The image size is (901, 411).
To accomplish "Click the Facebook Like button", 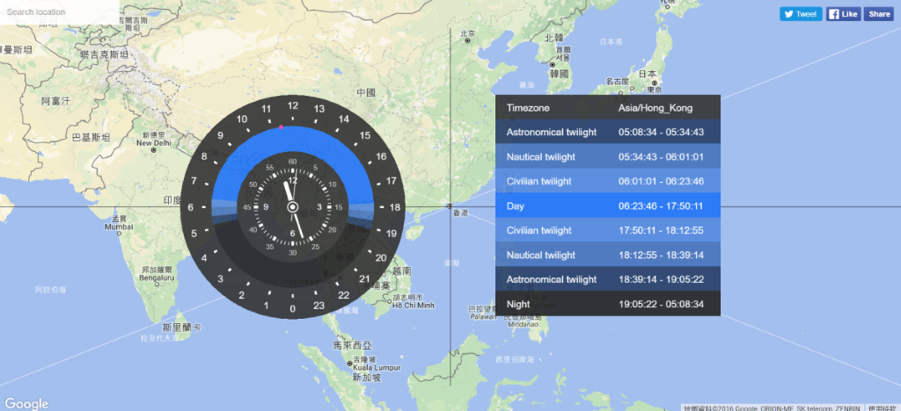I will click(x=843, y=14).
